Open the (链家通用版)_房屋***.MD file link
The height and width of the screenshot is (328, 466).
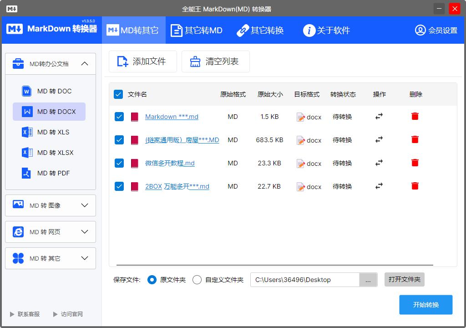pos(182,140)
